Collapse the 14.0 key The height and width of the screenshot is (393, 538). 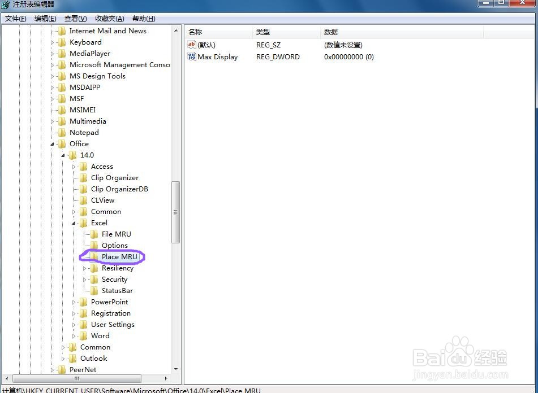[x=63, y=155]
